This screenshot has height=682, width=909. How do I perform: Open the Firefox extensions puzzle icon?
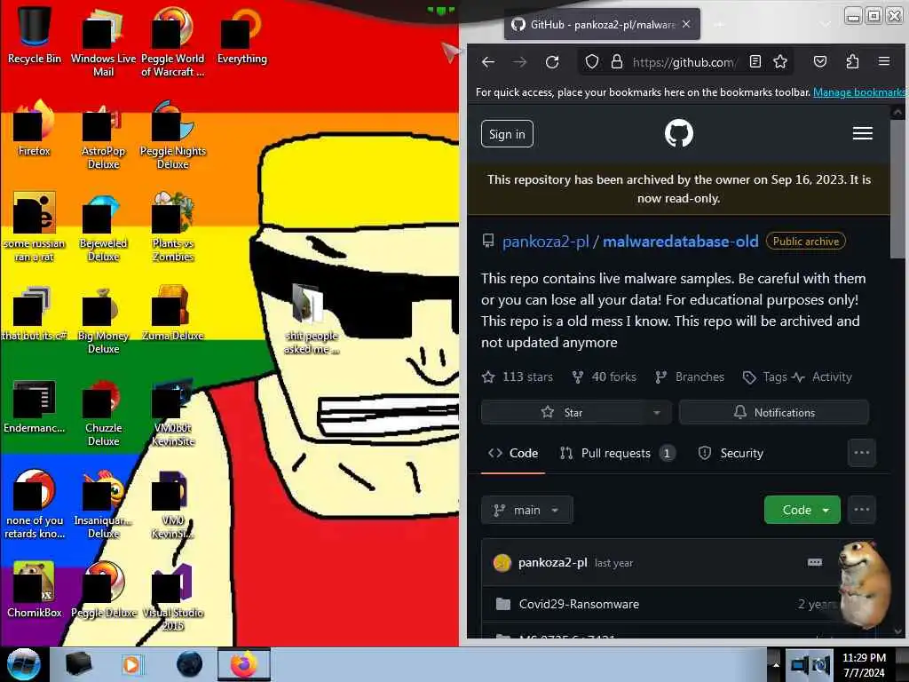click(852, 61)
